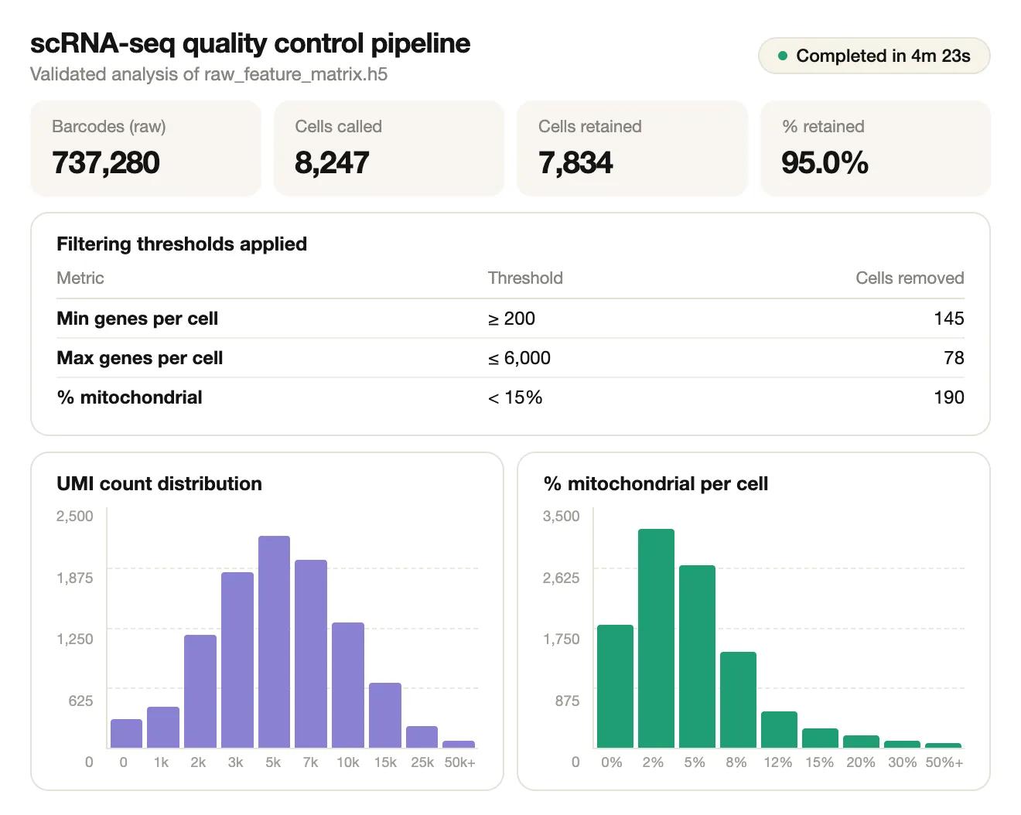Click the 3,500 y-axis label on the mitochondrial chart
The image size is (1021, 815).
(x=561, y=516)
